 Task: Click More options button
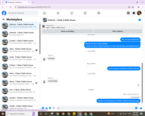tap(118, 31)
